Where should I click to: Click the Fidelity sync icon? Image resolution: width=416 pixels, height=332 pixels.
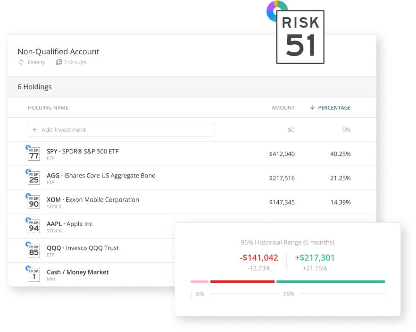click(21, 62)
